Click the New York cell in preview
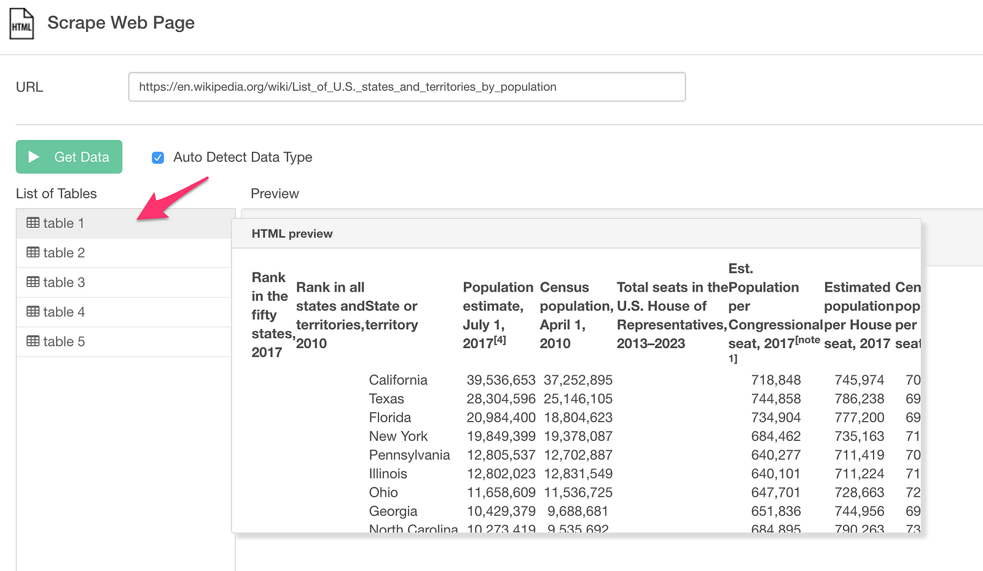Screen dimensions: 983x571 coord(398,437)
